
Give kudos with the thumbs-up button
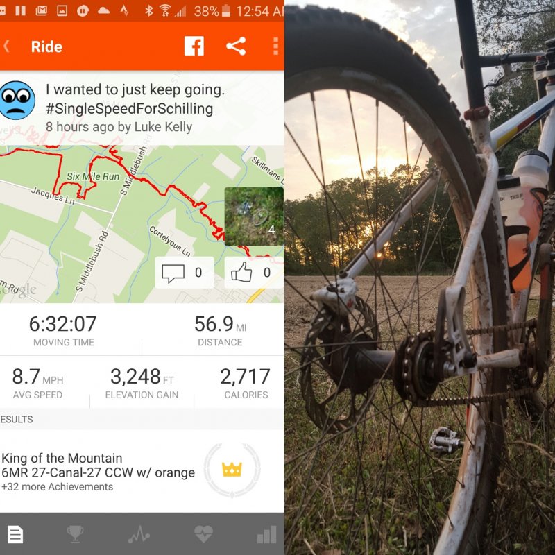(x=254, y=272)
